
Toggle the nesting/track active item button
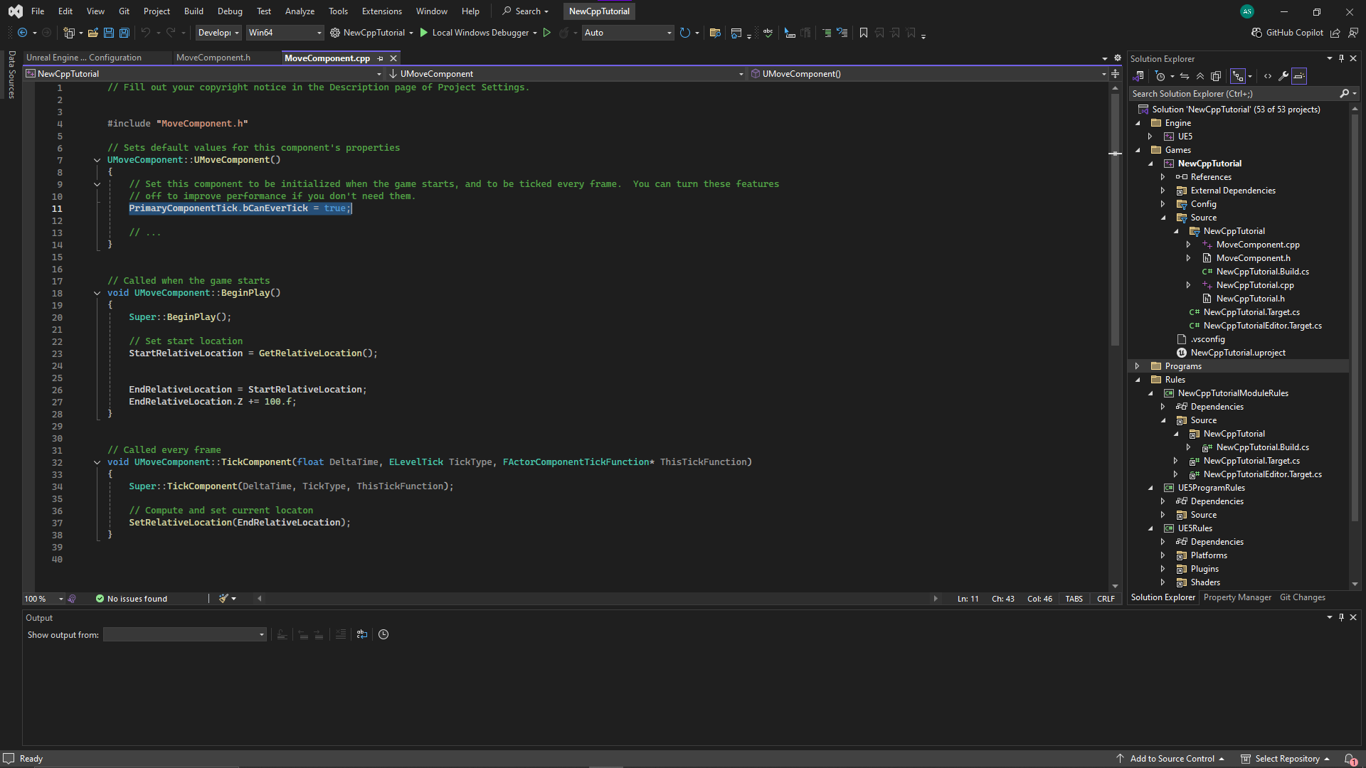(x=1239, y=76)
